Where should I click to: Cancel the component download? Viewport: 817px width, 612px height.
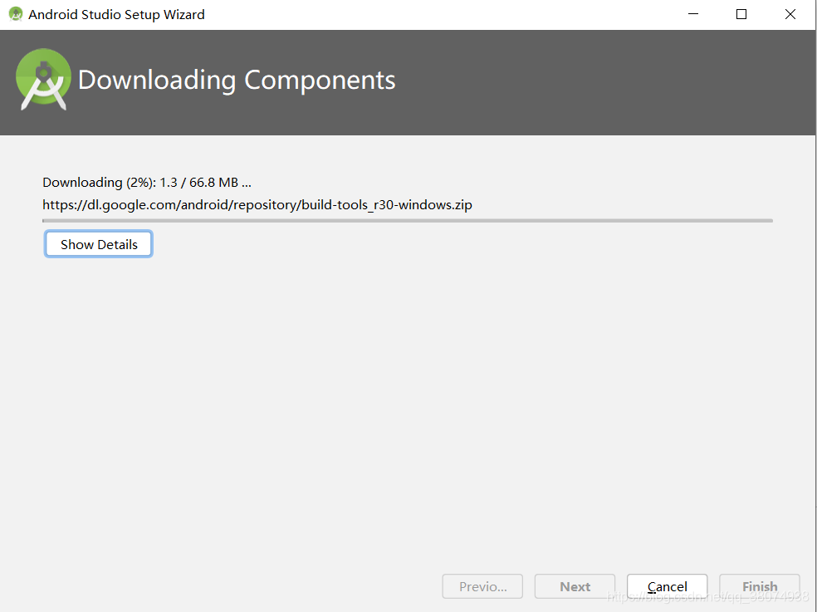[x=667, y=586]
